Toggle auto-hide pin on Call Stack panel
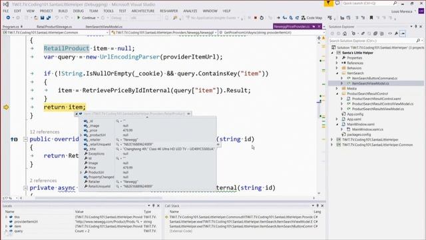This screenshot has height=240, width=426. pyautogui.click(x=318, y=206)
